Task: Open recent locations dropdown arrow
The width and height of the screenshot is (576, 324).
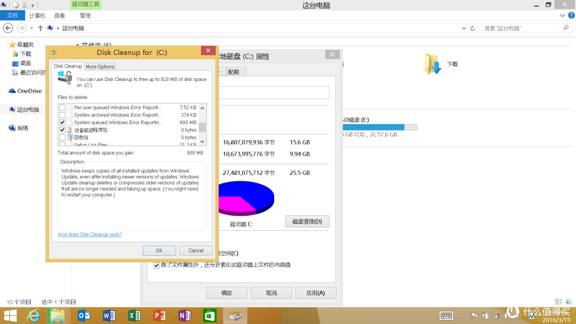Action: coord(31,28)
